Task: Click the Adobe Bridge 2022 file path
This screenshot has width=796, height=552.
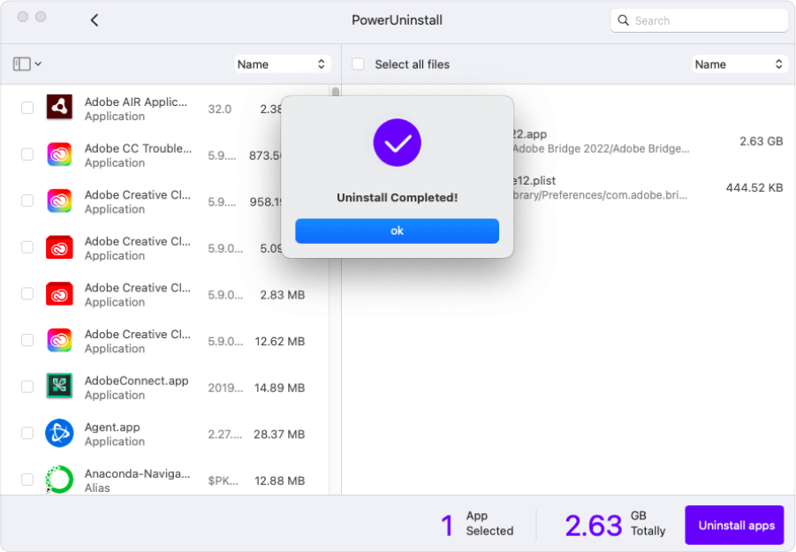Action: [x=601, y=148]
